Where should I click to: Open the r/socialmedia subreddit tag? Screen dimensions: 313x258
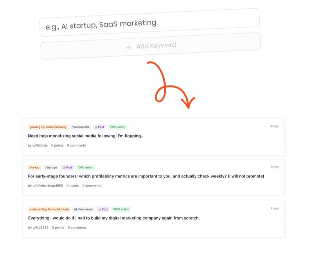click(80, 127)
